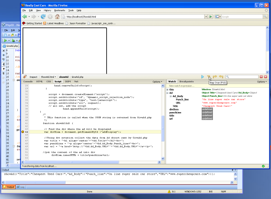Click the Go arrow beside address bar
This screenshot has width=271, height=199.
click(211, 17)
